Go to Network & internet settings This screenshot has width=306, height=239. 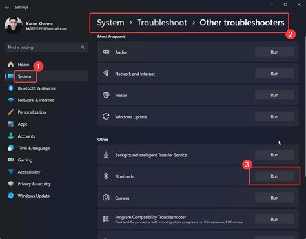tap(46, 100)
